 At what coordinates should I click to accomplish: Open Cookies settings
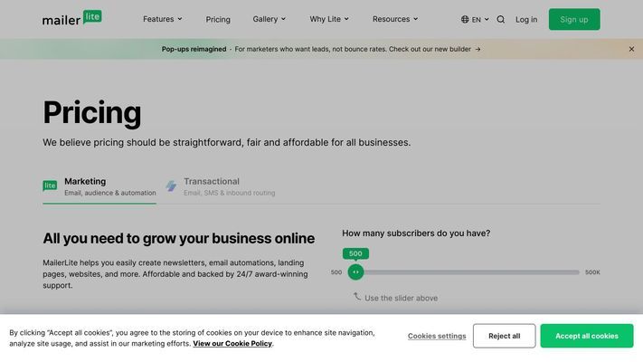pyautogui.click(x=437, y=336)
